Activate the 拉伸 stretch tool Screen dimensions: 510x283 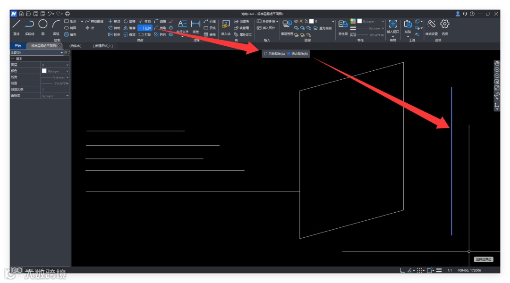[x=114, y=34]
